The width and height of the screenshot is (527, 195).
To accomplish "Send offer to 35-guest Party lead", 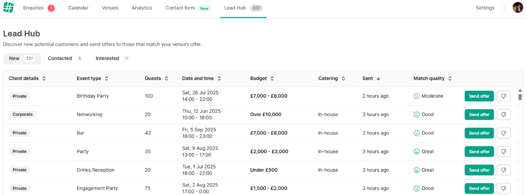I will click(479, 152).
